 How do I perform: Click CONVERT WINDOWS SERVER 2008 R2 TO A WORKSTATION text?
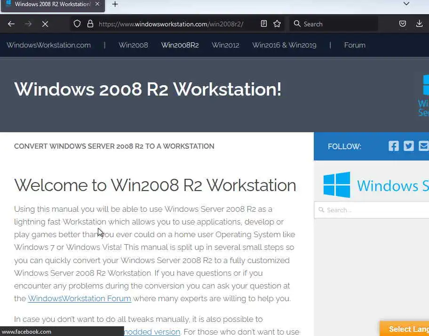pyautogui.click(x=114, y=146)
